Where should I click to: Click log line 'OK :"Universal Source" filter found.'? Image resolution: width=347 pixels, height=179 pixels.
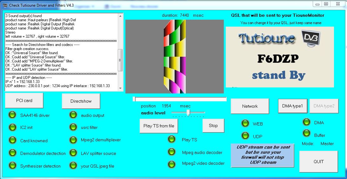[x=32, y=53]
